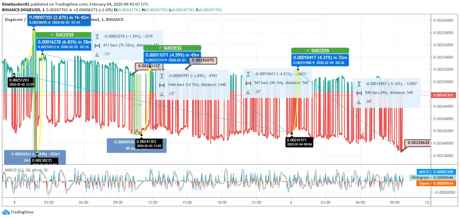Click -0.00002000 on the MACD axis
Image resolution: width=460 pixels, height=218 pixels.
tap(444, 192)
